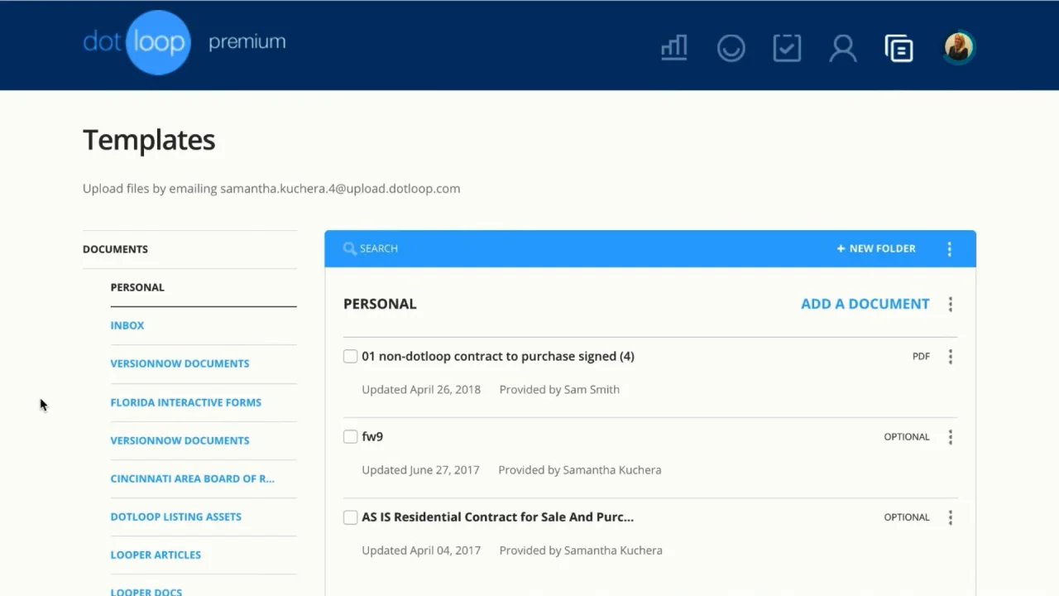This screenshot has width=1059, height=596.
Task: Open fw9 document three-dot menu
Action: (x=951, y=437)
